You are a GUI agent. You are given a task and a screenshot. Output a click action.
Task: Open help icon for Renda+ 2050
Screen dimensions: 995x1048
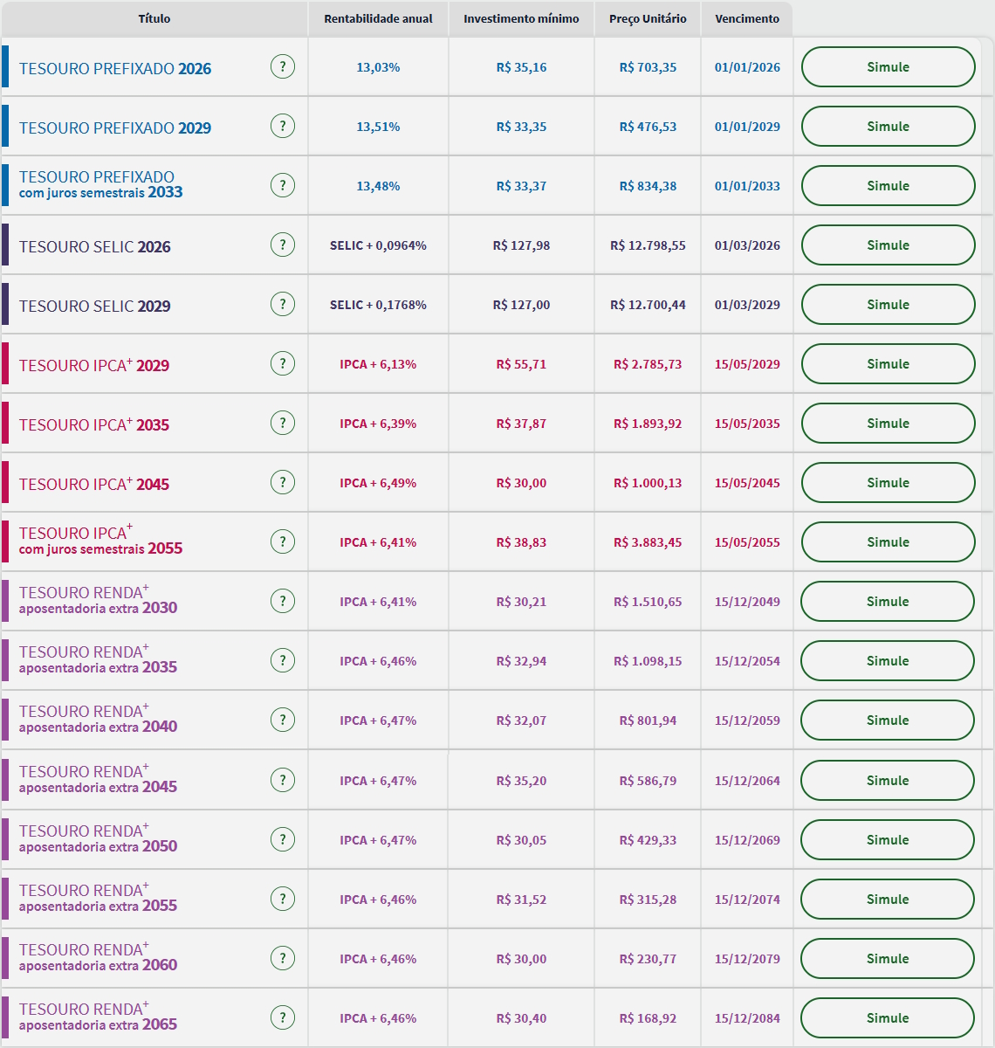click(x=283, y=839)
